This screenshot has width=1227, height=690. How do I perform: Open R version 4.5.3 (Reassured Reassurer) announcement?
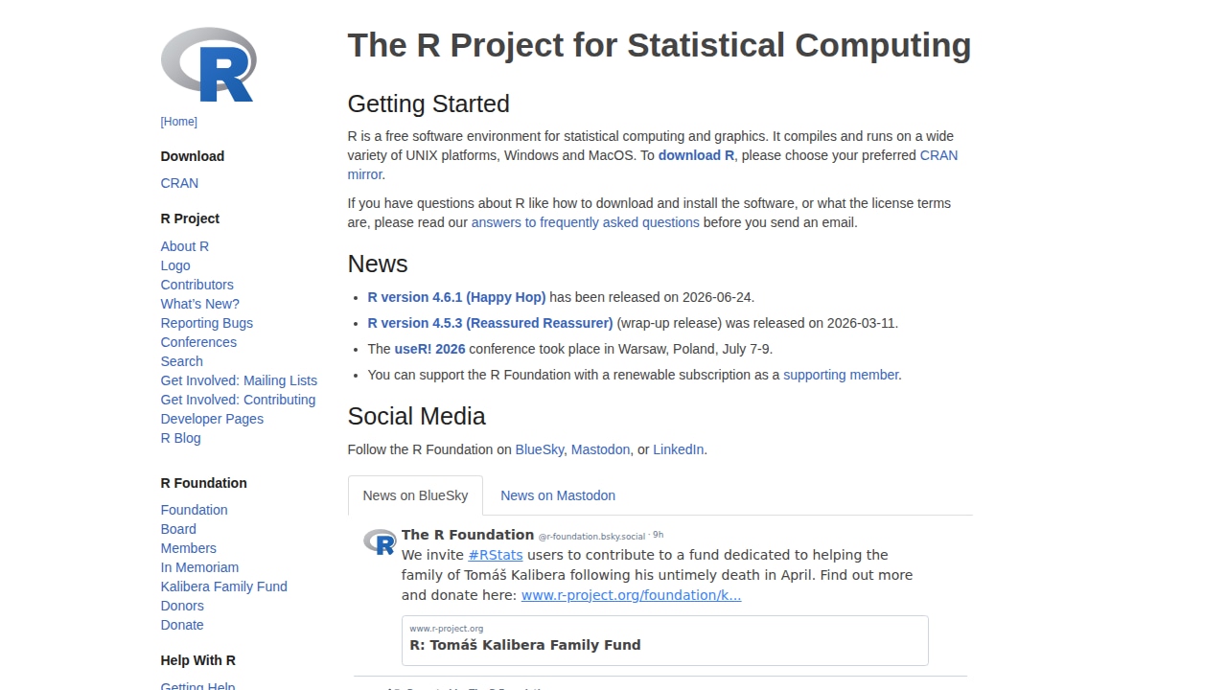coord(490,323)
